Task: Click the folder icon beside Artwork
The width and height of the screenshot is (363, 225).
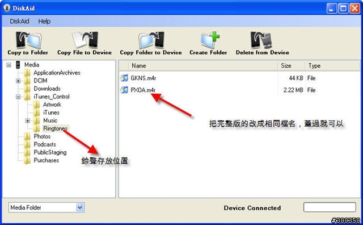Action: (37, 105)
